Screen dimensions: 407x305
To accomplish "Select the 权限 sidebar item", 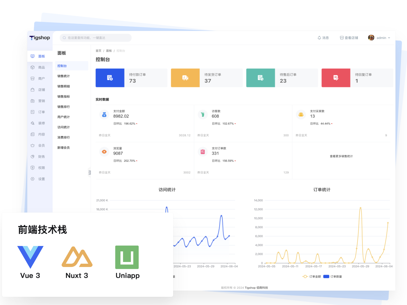I will [x=40, y=168].
